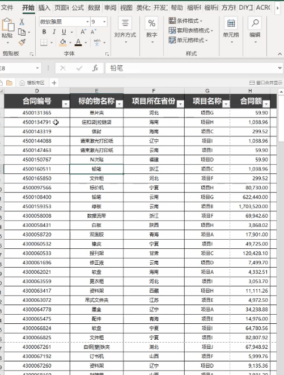The height and width of the screenshot is (375, 284).
Task: Expand the formula bar dropdown arrow
Action: click(280, 68)
